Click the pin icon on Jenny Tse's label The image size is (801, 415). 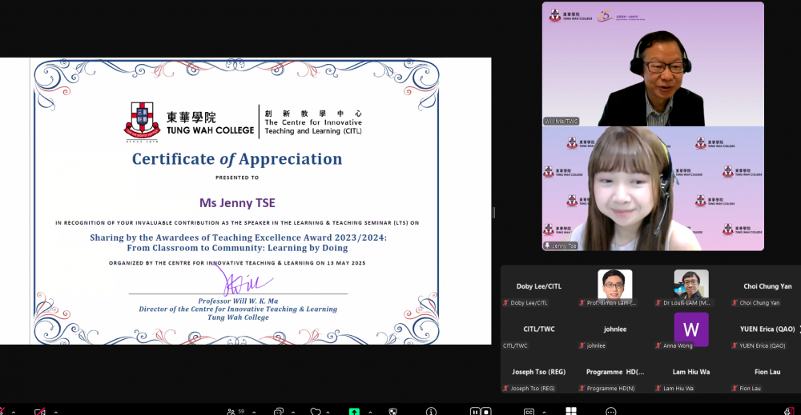pos(548,245)
